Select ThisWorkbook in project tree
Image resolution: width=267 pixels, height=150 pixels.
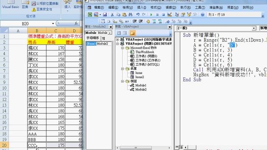145,52
